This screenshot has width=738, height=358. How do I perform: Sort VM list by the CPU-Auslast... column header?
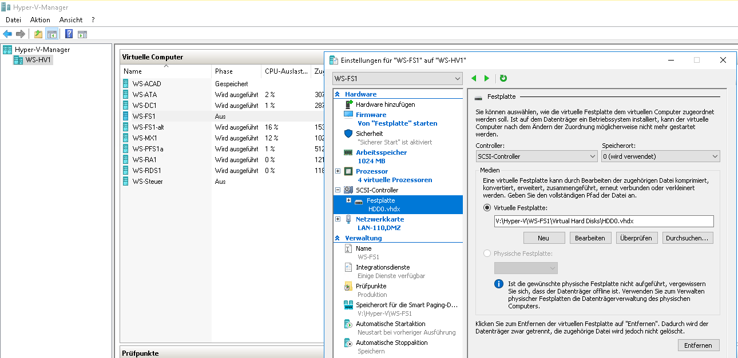(x=286, y=71)
